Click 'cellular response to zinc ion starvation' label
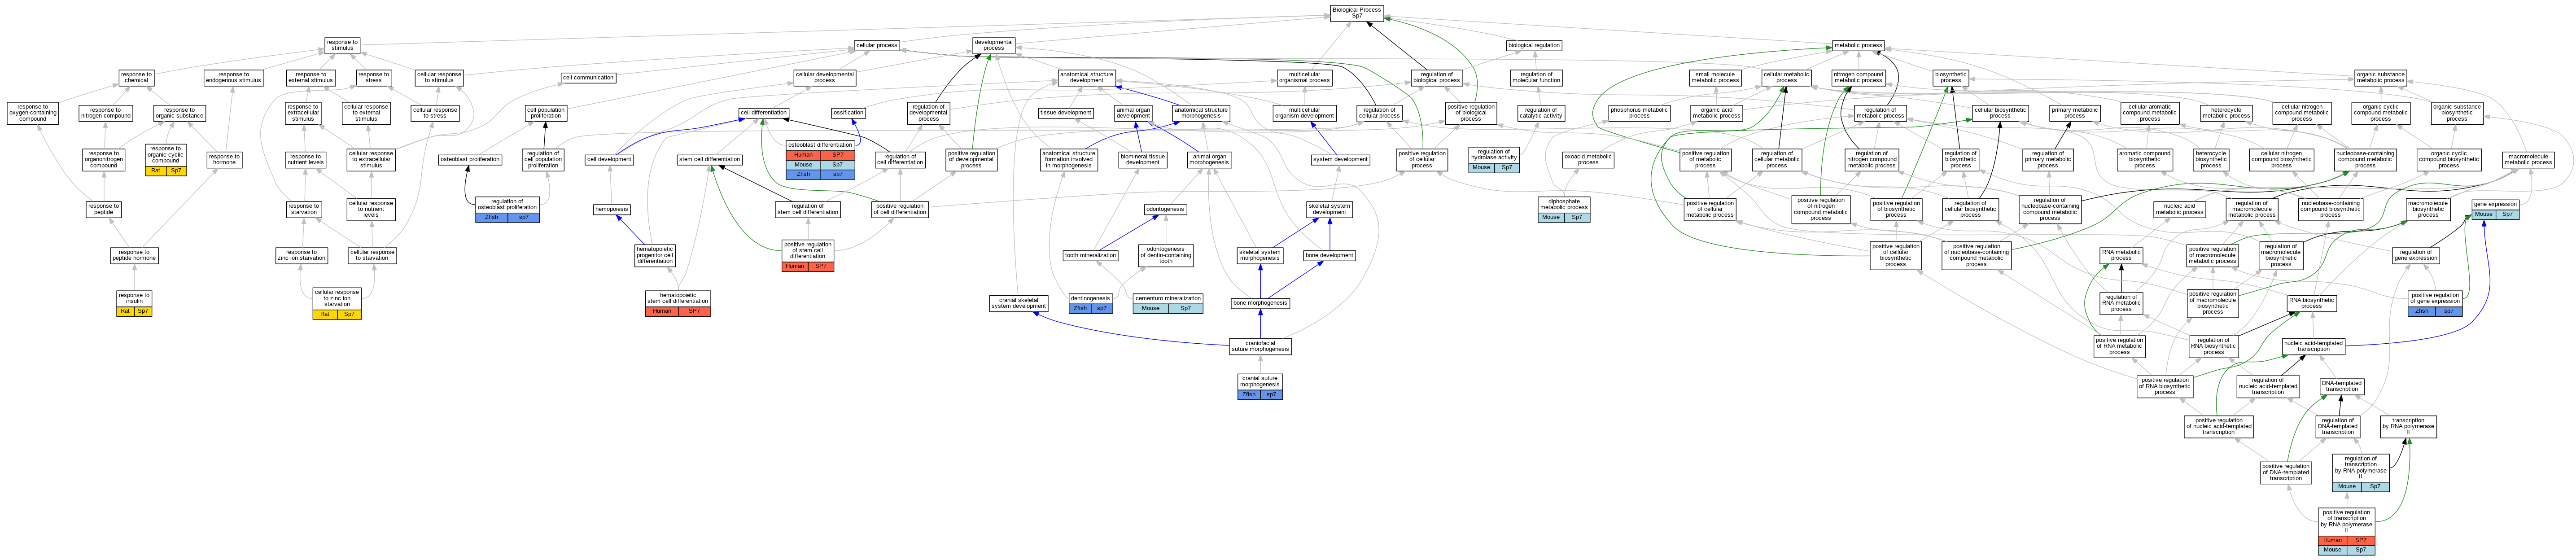The height and width of the screenshot is (560, 2576). [337, 299]
